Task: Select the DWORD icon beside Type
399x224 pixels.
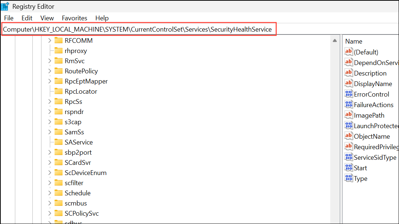Action: pyautogui.click(x=348, y=178)
